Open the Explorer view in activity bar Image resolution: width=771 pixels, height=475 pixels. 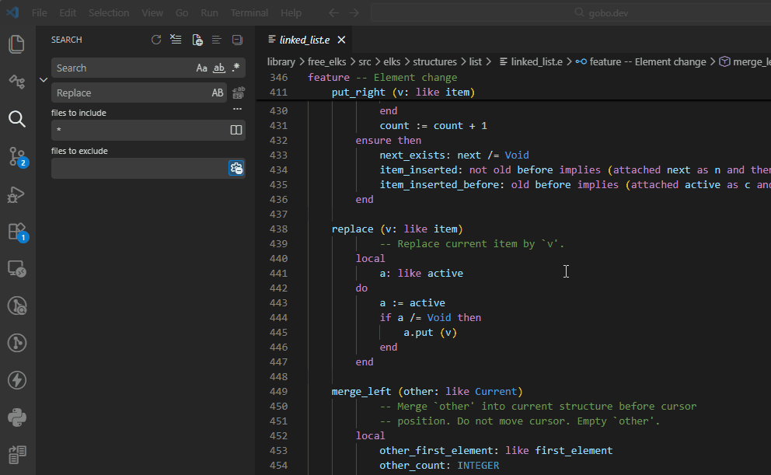tap(16, 44)
